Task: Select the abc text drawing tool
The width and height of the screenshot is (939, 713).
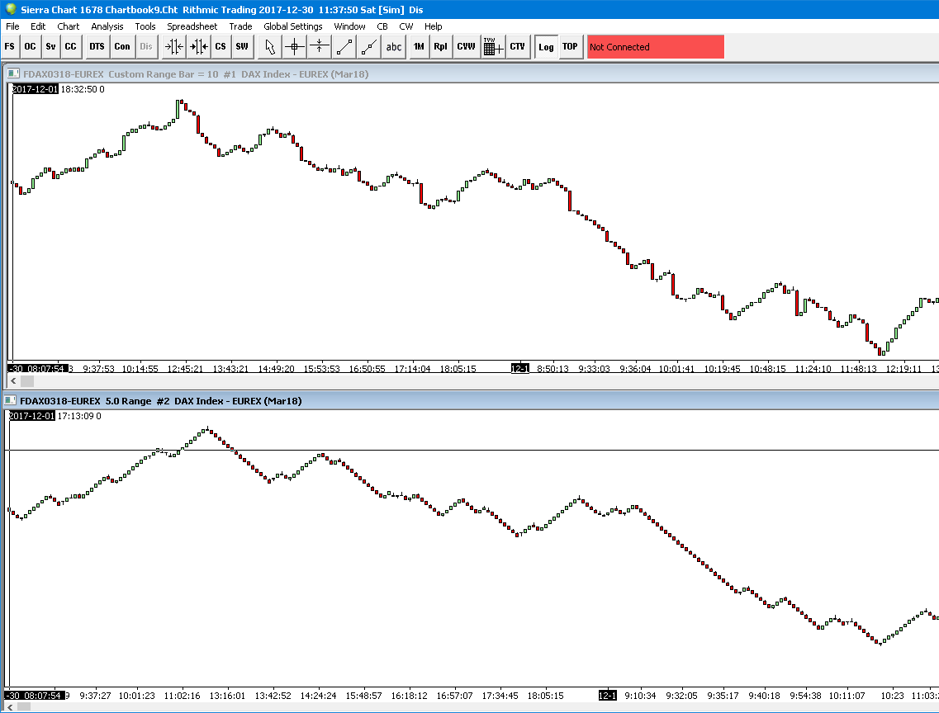Action: [393, 47]
